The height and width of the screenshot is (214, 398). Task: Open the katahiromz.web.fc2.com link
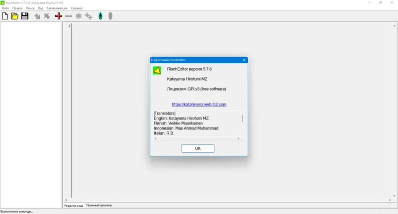point(199,105)
